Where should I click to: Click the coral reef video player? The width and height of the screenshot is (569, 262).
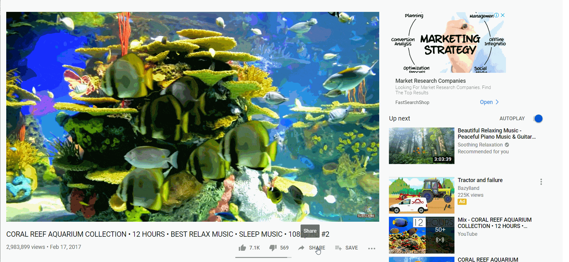pos(193,117)
